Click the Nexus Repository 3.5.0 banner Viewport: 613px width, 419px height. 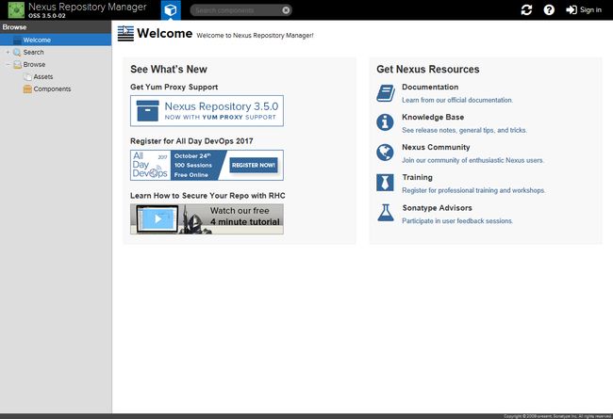(207, 111)
